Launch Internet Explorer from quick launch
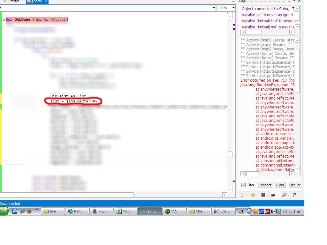The width and height of the screenshot is (327, 245). (22, 211)
